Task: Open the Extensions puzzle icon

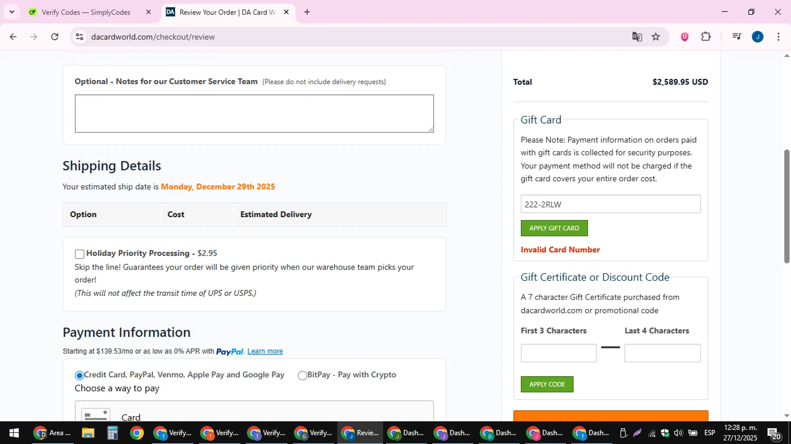Action: (x=706, y=37)
